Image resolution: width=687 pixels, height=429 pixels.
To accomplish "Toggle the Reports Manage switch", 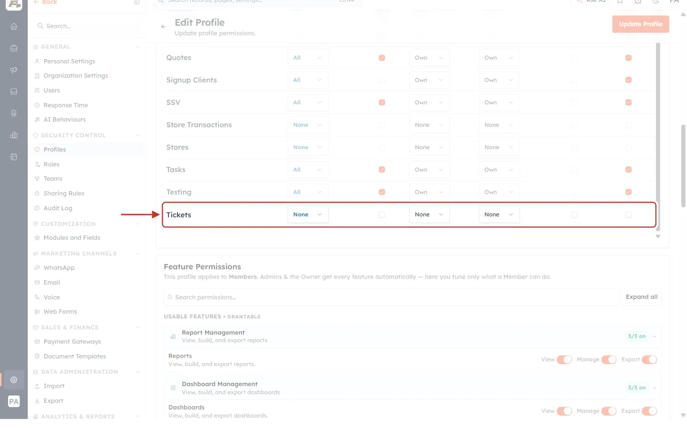I will pos(609,360).
